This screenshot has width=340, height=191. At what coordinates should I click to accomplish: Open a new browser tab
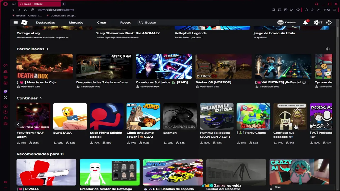[63, 4]
